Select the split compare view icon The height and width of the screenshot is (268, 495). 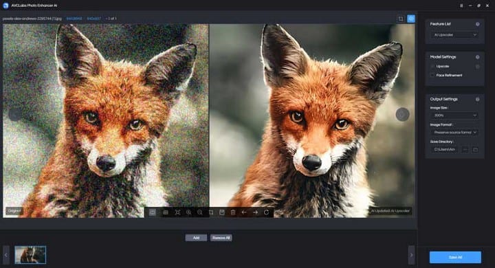(x=153, y=212)
